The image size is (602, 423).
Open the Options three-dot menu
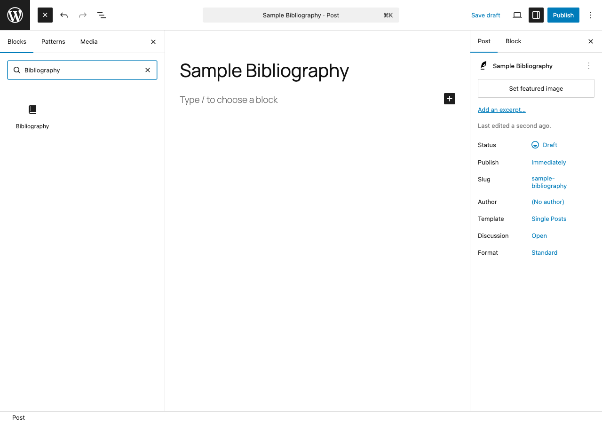point(591,15)
